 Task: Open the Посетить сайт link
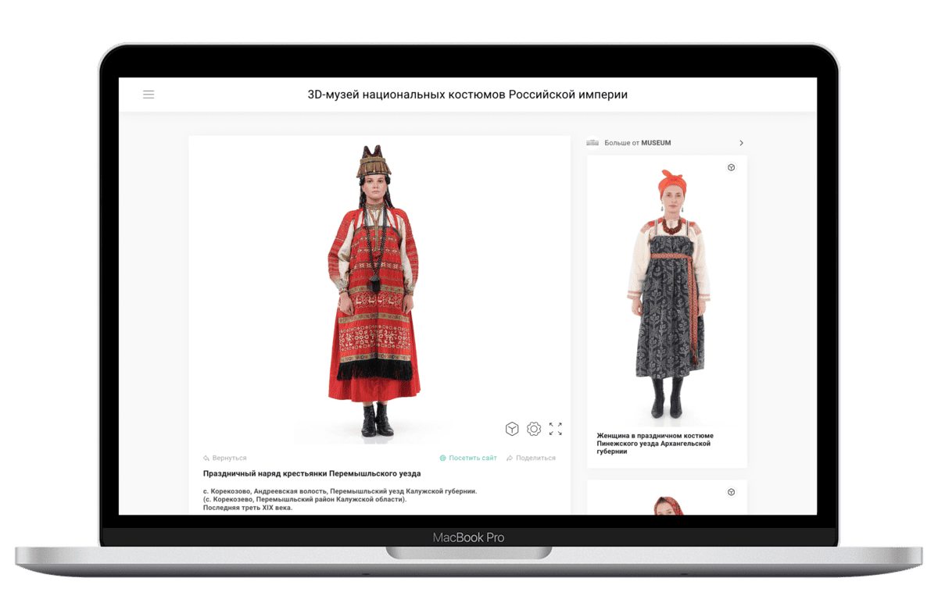[473, 459]
